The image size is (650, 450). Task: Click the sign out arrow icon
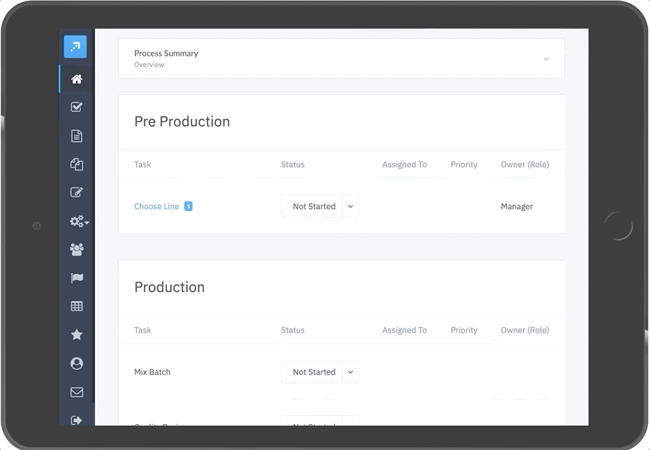pos(77,420)
